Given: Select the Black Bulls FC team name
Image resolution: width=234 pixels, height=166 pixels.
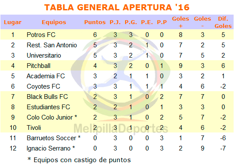Looking at the screenshot, I should click(47, 97).
